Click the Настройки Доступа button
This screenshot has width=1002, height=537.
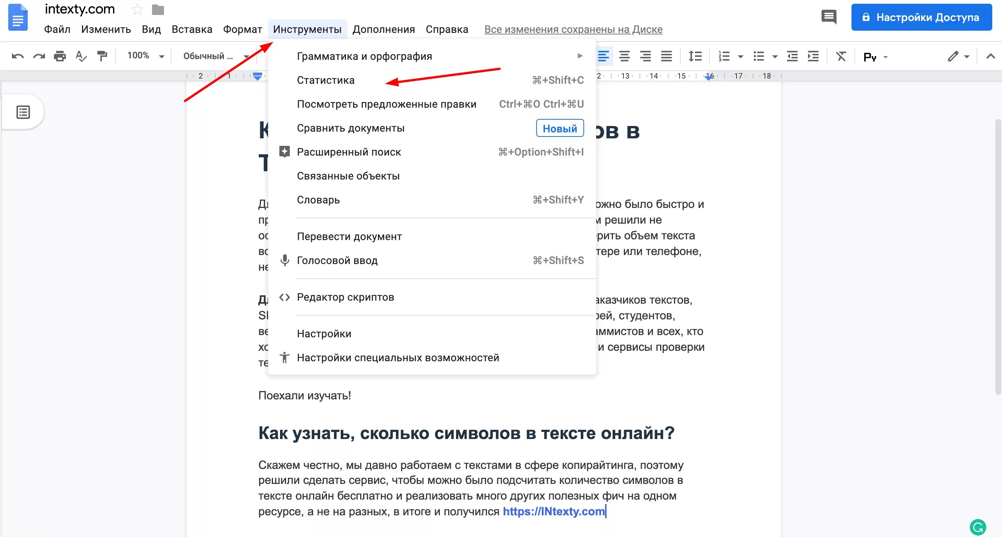click(x=921, y=17)
